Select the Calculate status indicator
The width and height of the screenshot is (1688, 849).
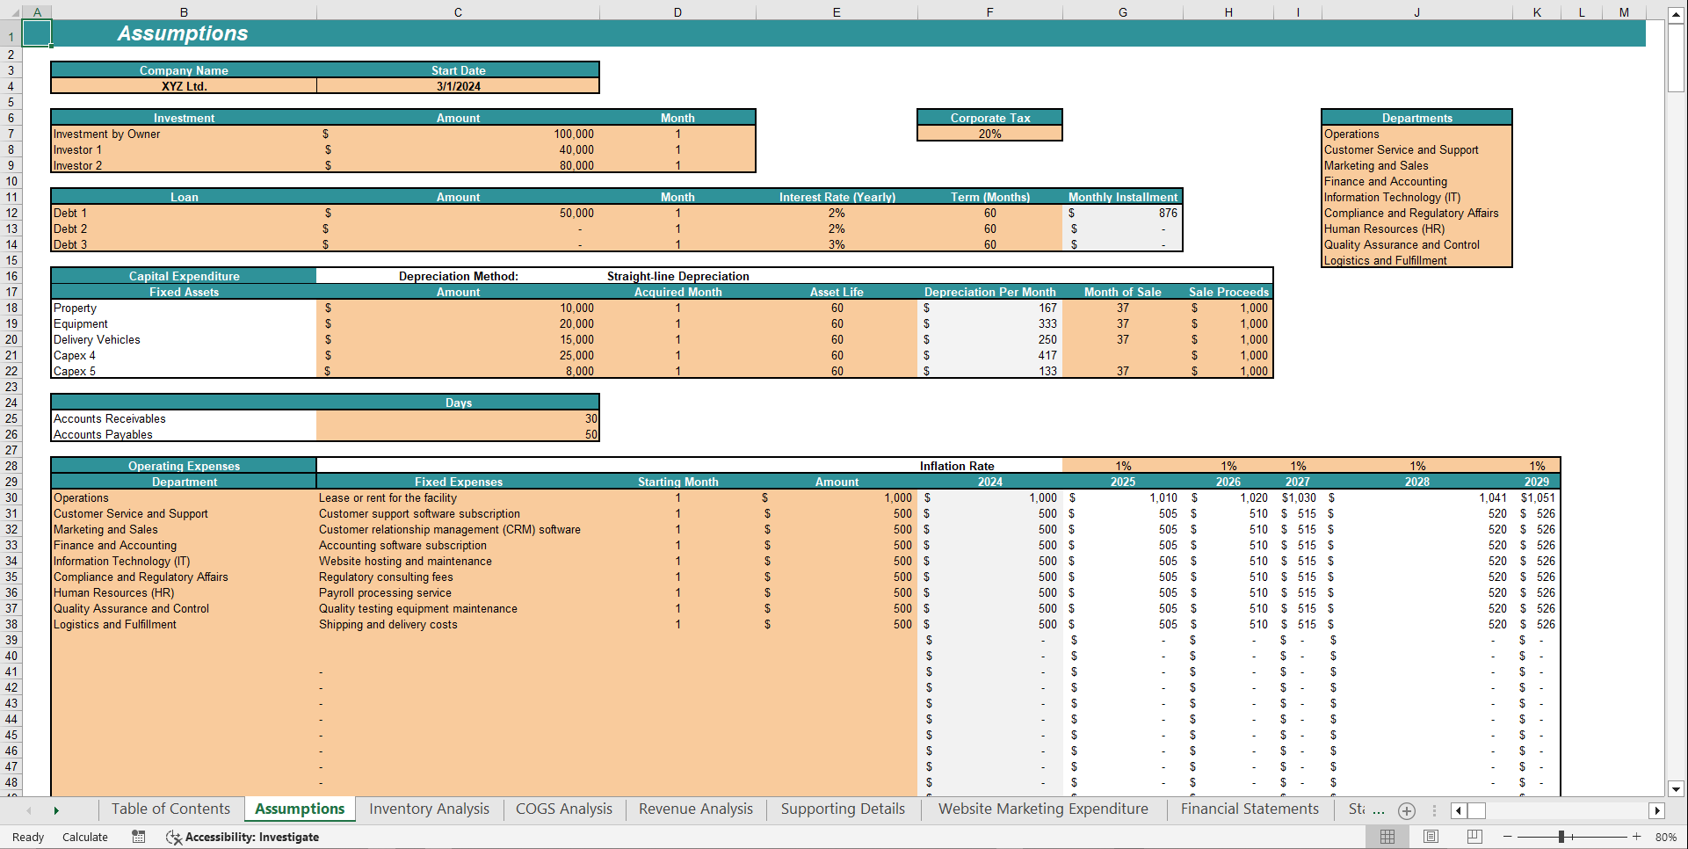[85, 837]
